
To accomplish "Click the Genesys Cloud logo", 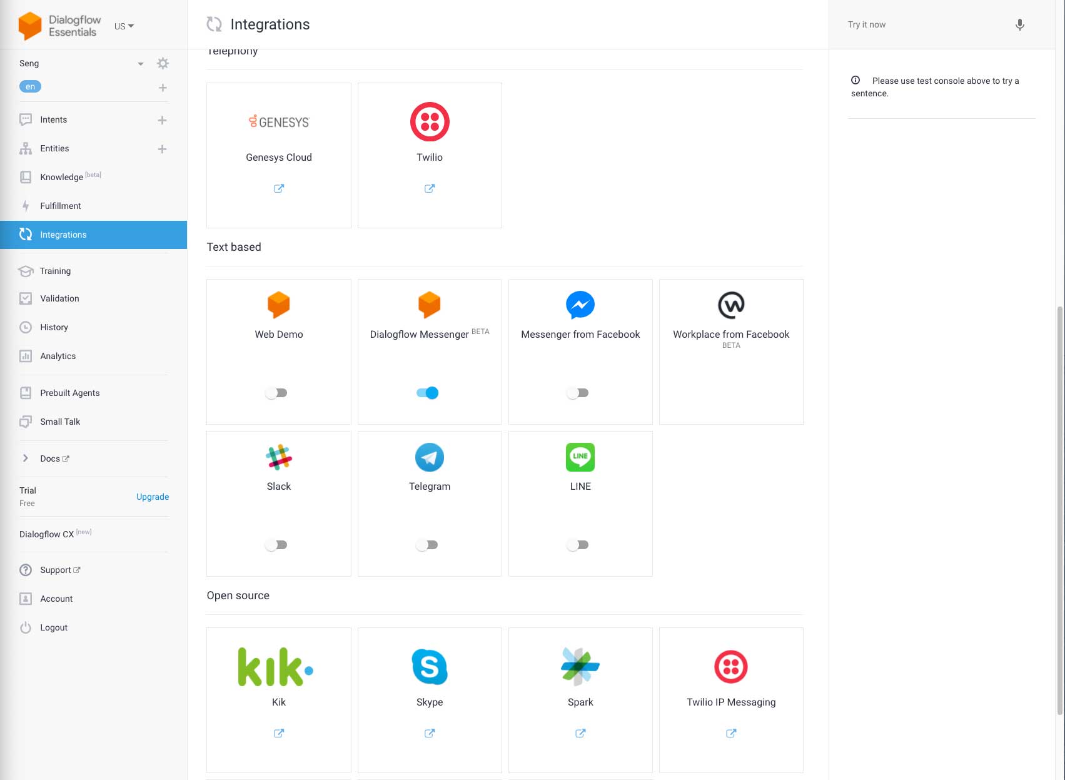I will (279, 121).
